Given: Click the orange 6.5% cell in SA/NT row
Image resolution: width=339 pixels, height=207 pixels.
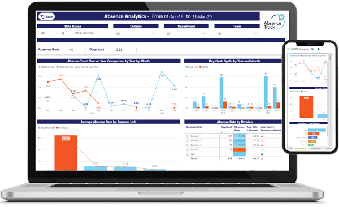Looking at the screenshot, I should 240,150.
